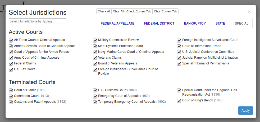Uncheck Court of International Trade
The height and width of the screenshot is (122, 260).
pyautogui.click(x=179, y=46)
